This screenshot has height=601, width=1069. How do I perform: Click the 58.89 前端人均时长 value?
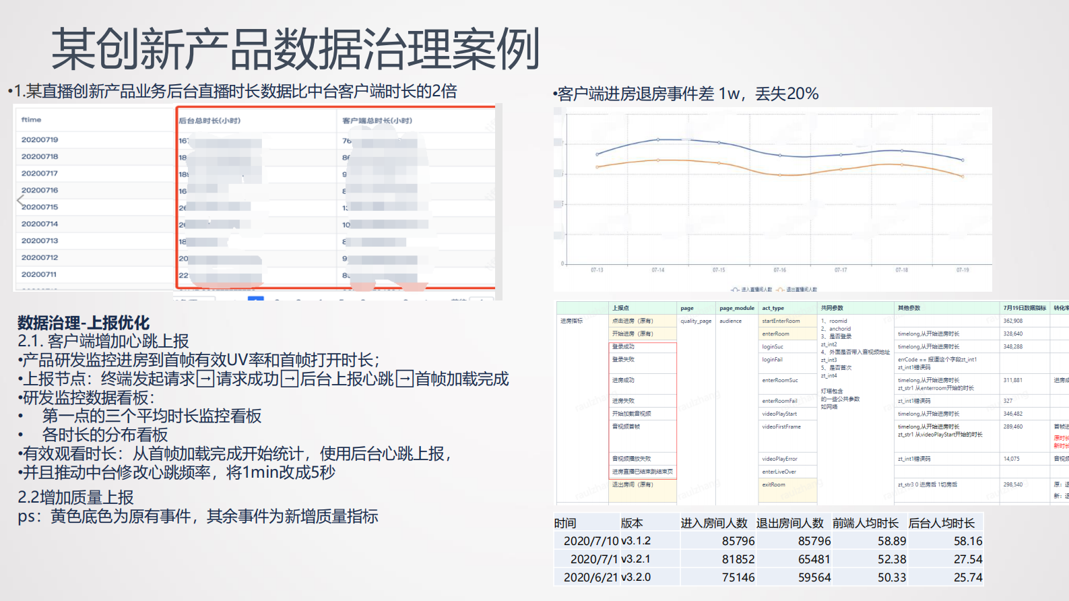[892, 541]
